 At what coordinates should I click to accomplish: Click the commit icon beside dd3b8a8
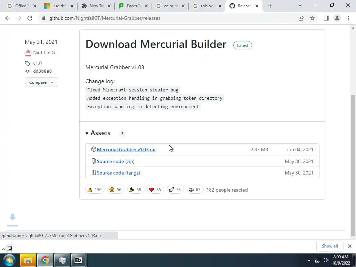coord(27,71)
